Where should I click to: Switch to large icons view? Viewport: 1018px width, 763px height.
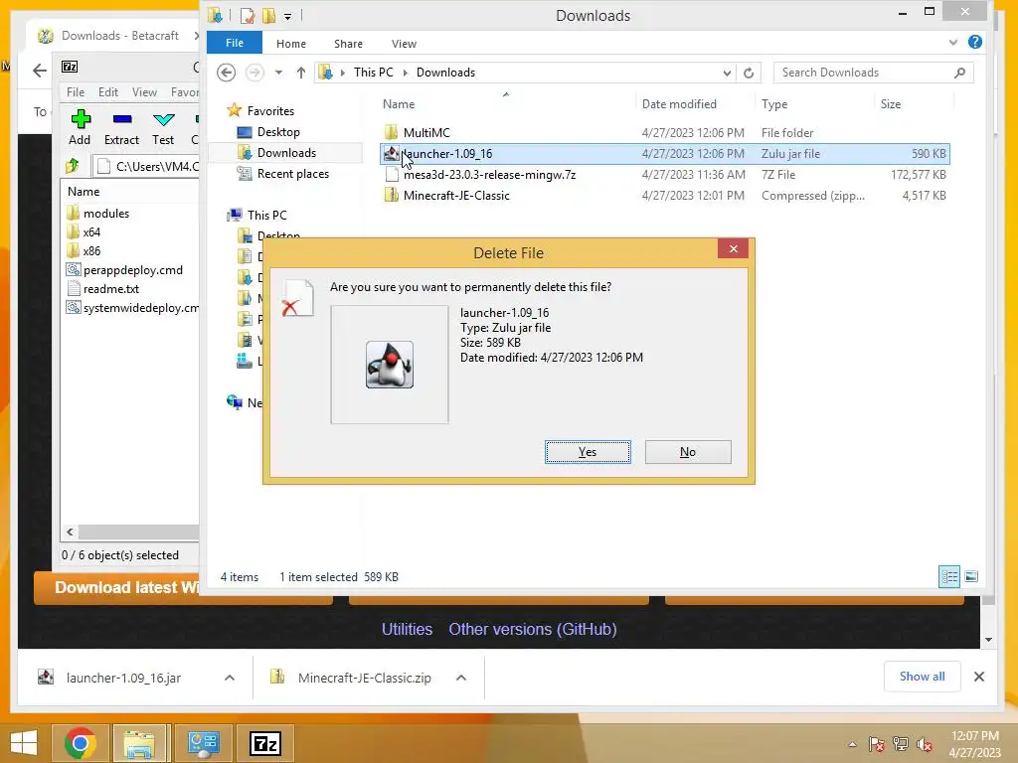pos(971,577)
